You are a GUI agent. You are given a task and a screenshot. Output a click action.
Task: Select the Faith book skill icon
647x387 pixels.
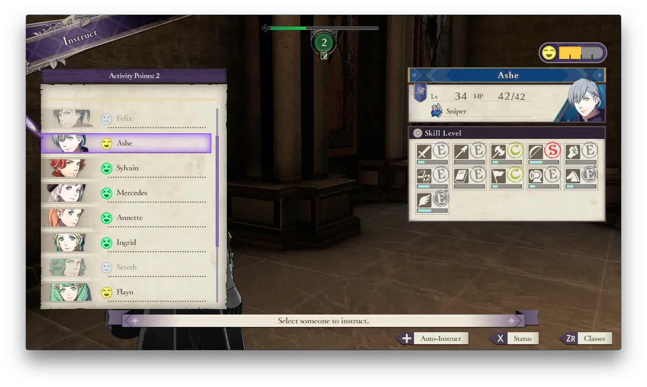(462, 176)
